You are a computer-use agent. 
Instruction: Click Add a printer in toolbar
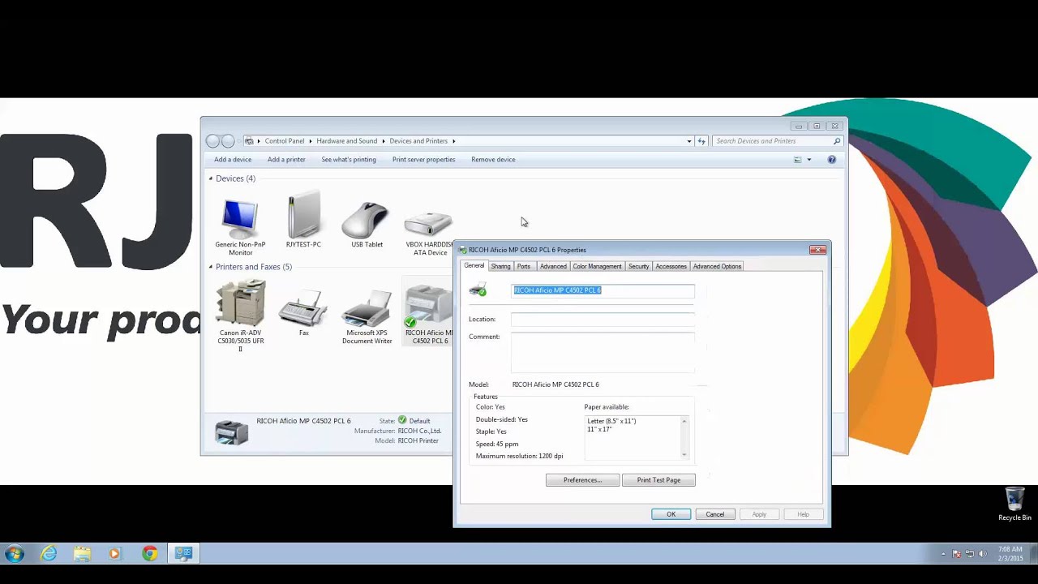pos(286,160)
